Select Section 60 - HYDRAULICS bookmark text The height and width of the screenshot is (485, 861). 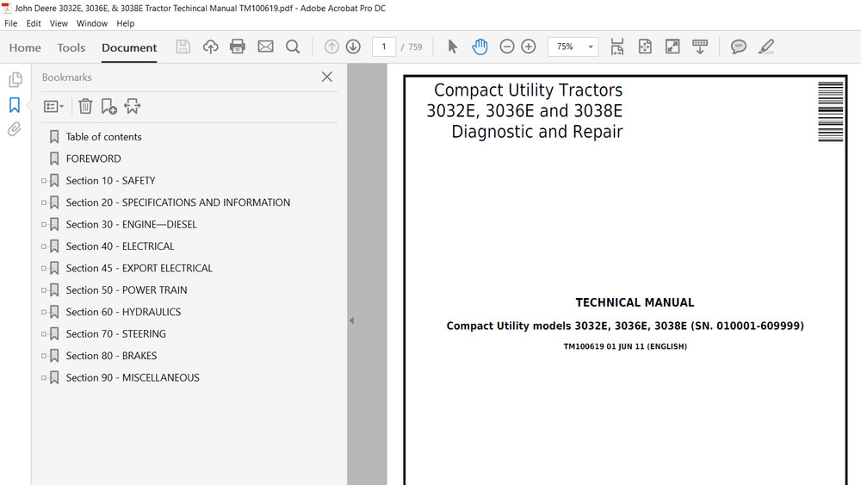pyautogui.click(x=123, y=312)
